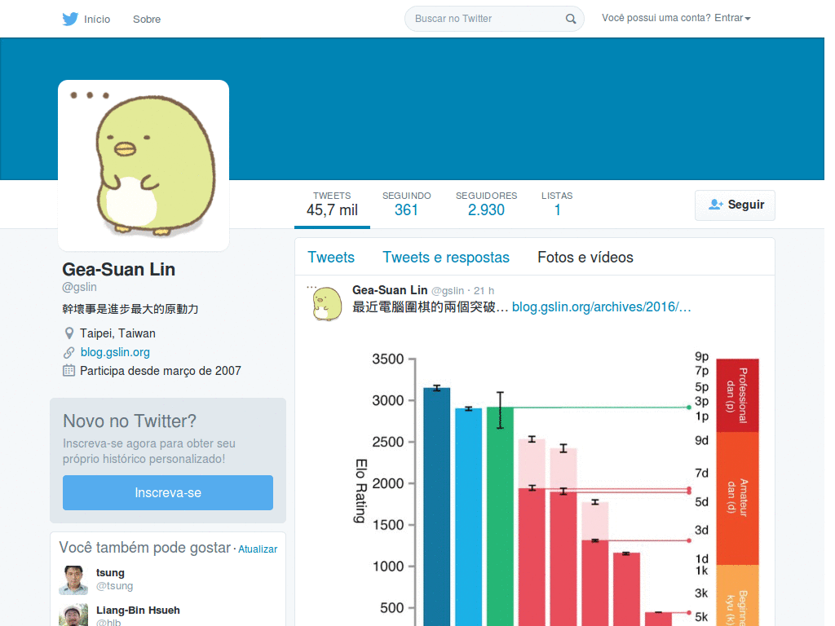
Task: Click the calendar icon beside join date
Action: (x=68, y=371)
